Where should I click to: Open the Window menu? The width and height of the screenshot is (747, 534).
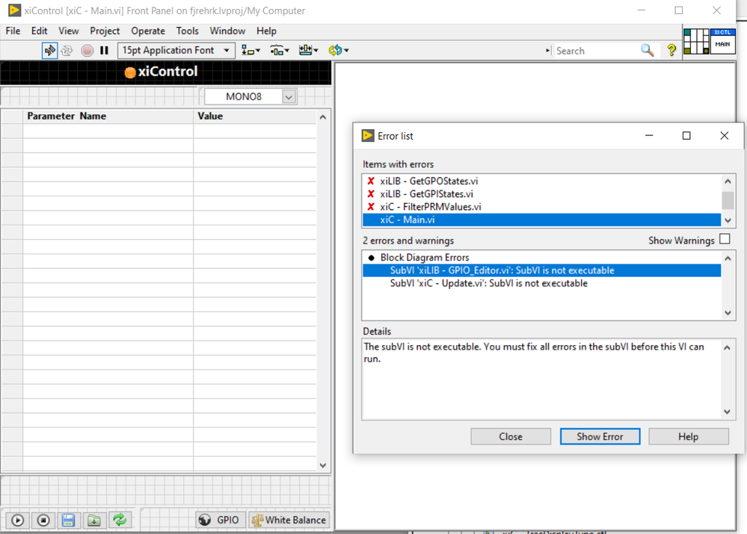tap(227, 31)
